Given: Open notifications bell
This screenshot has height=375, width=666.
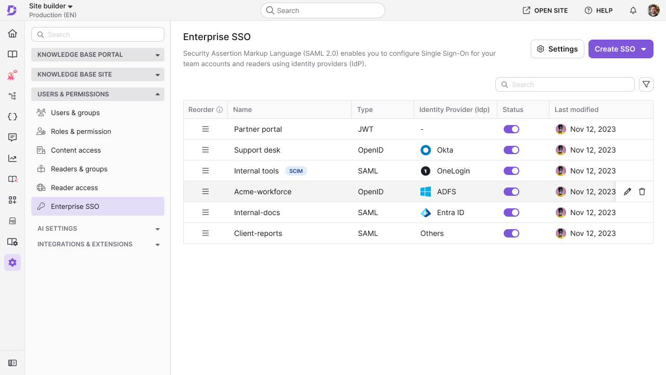Looking at the screenshot, I should 633,10.
